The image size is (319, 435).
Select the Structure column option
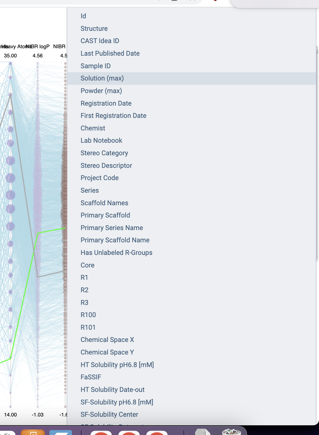(94, 28)
